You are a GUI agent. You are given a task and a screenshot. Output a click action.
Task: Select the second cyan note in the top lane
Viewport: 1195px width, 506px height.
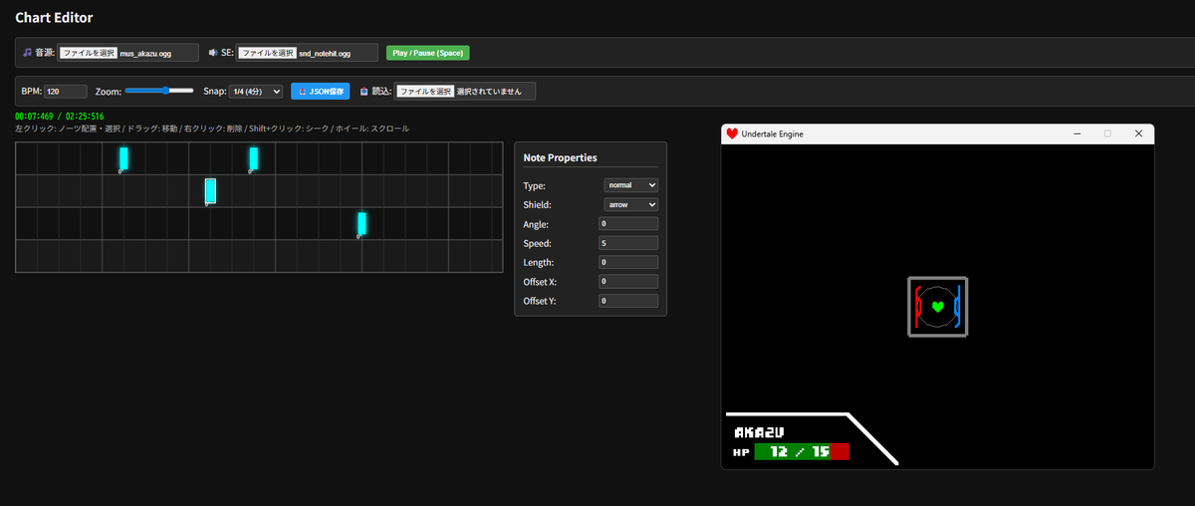(254, 158)
